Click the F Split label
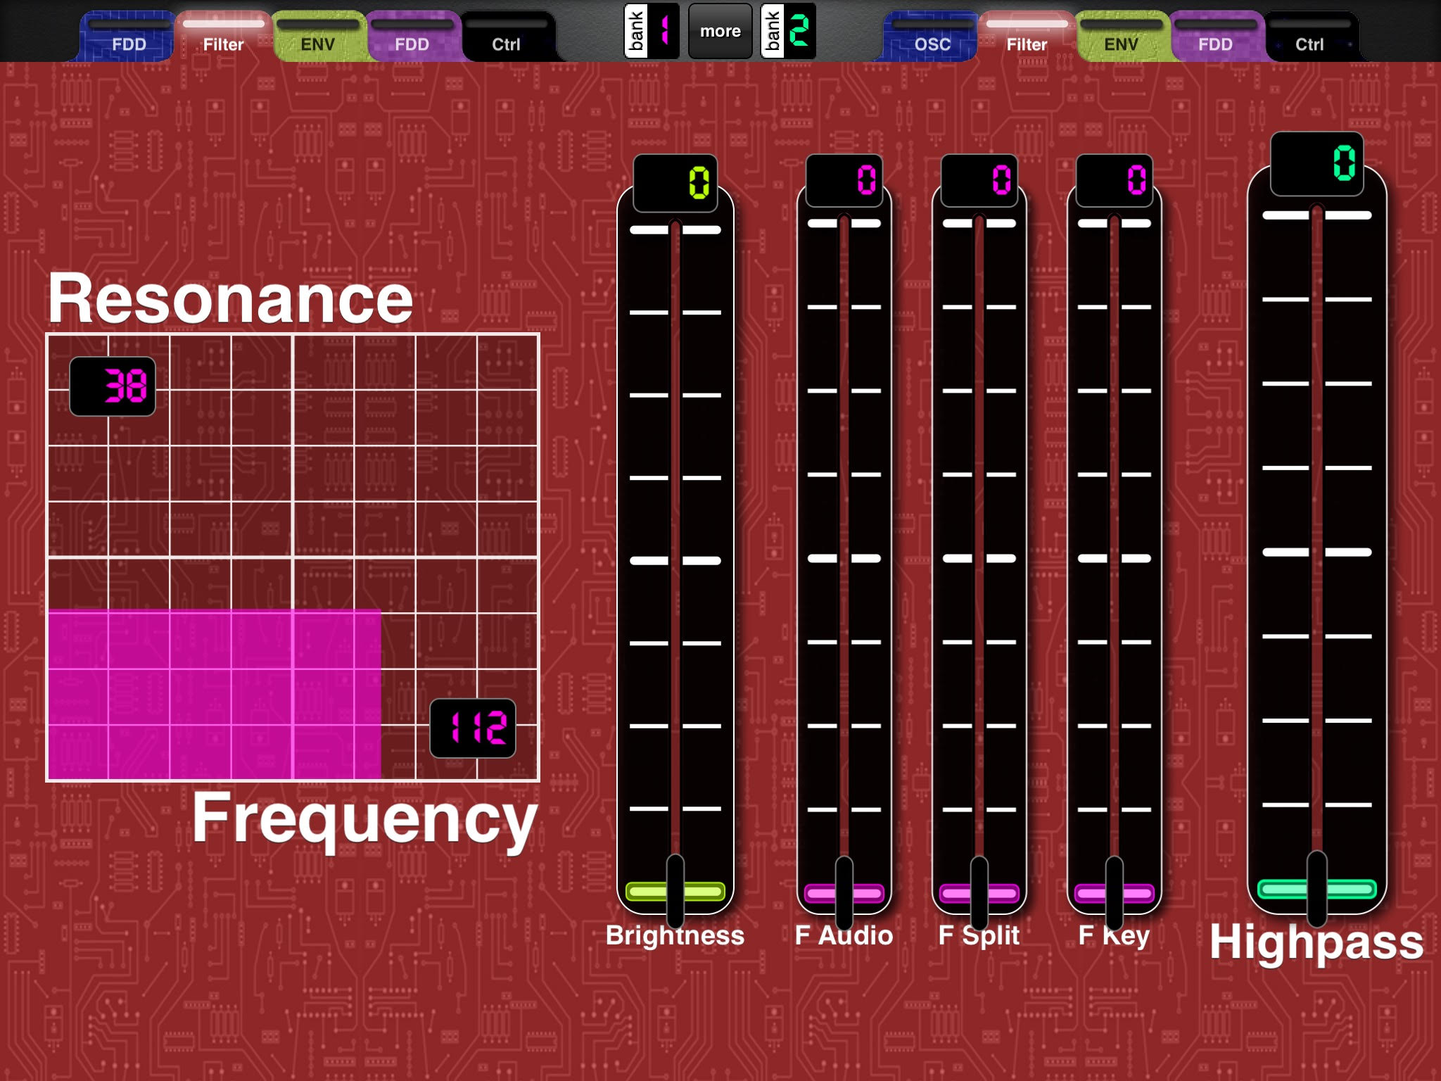Viewport: 1441px width, 1081px height. [979, 935]
